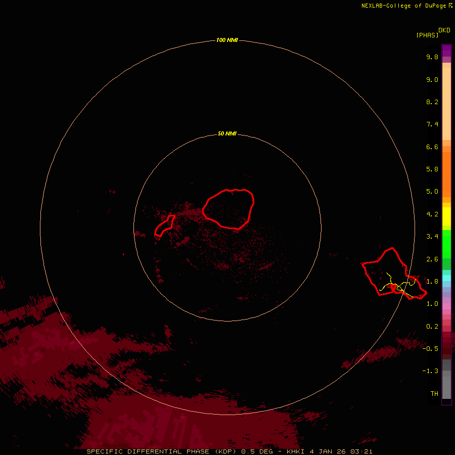Click the DKD unit label
455x455 pixels.
point(444,30)
